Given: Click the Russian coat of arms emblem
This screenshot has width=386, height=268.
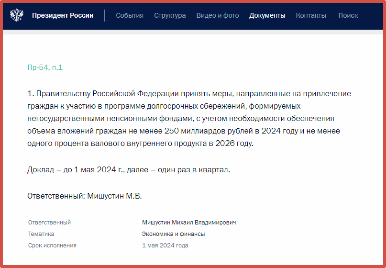Looking at the screenshot, I should tap(17, 15).
